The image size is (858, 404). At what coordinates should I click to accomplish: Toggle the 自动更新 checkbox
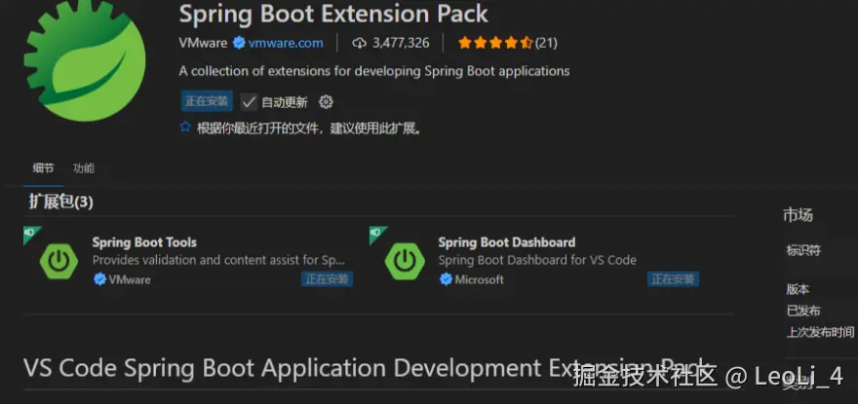click(249, 101)
